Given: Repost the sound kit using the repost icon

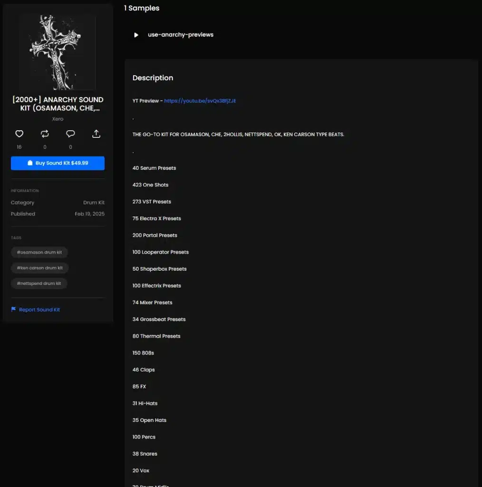Looking at the screenshot, I should 45,134.
